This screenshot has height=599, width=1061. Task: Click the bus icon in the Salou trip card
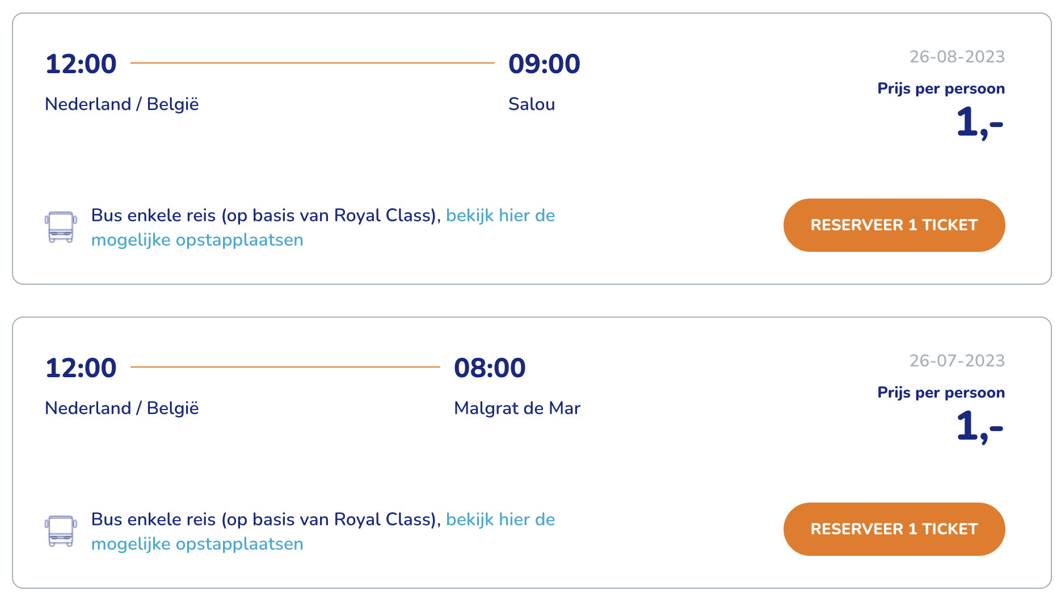(x=61, y=227)
